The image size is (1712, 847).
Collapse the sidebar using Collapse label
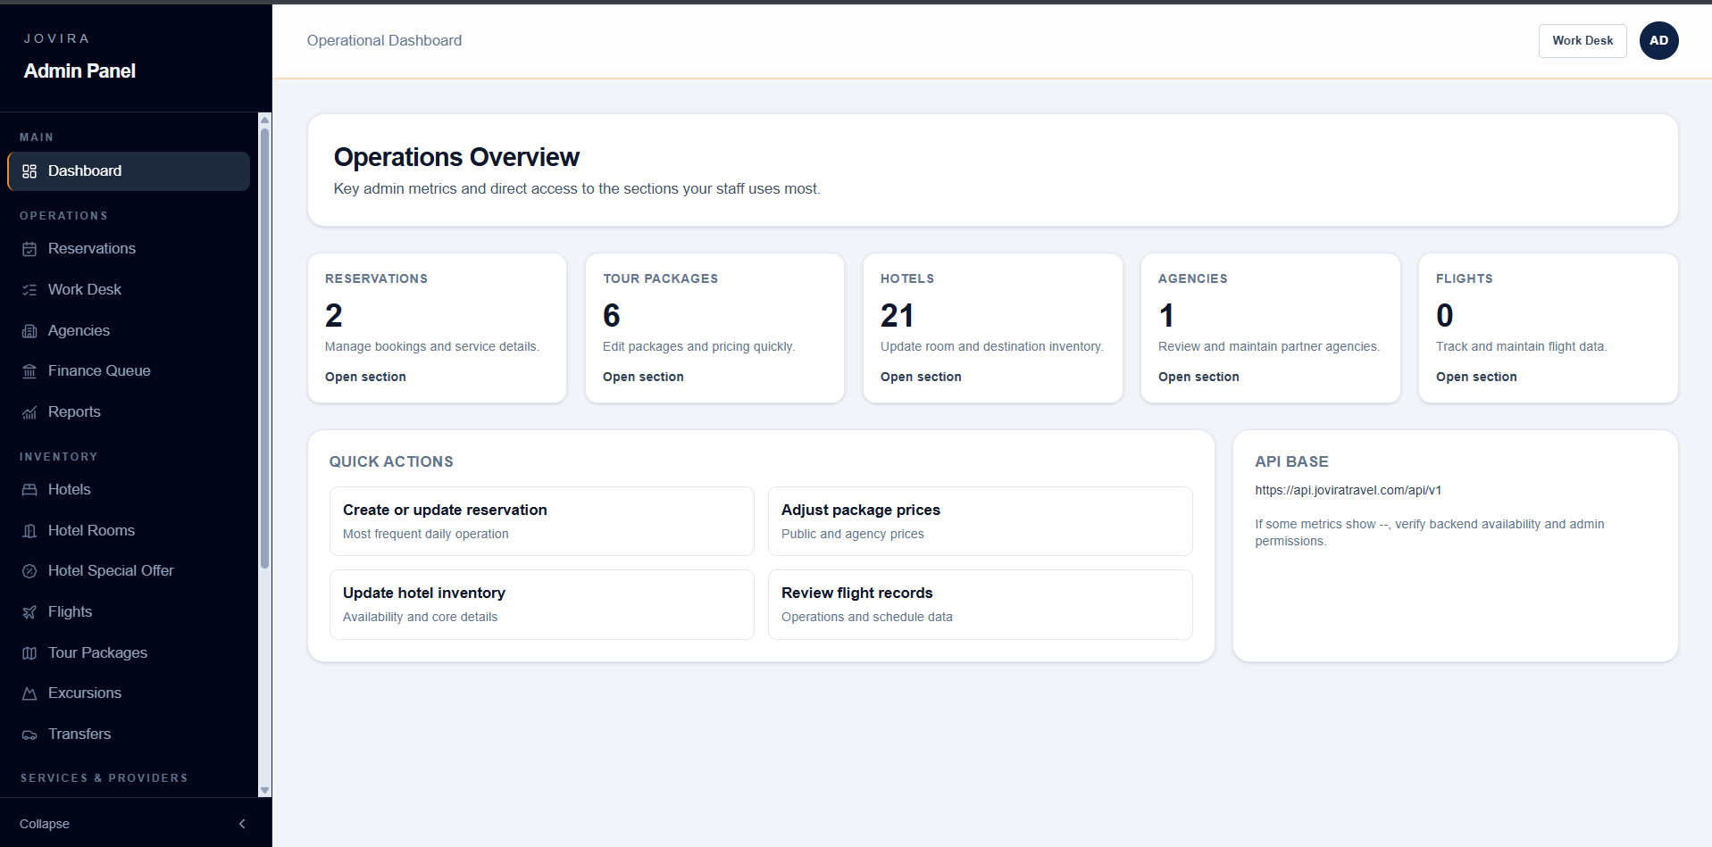click(x=45, y=824)
